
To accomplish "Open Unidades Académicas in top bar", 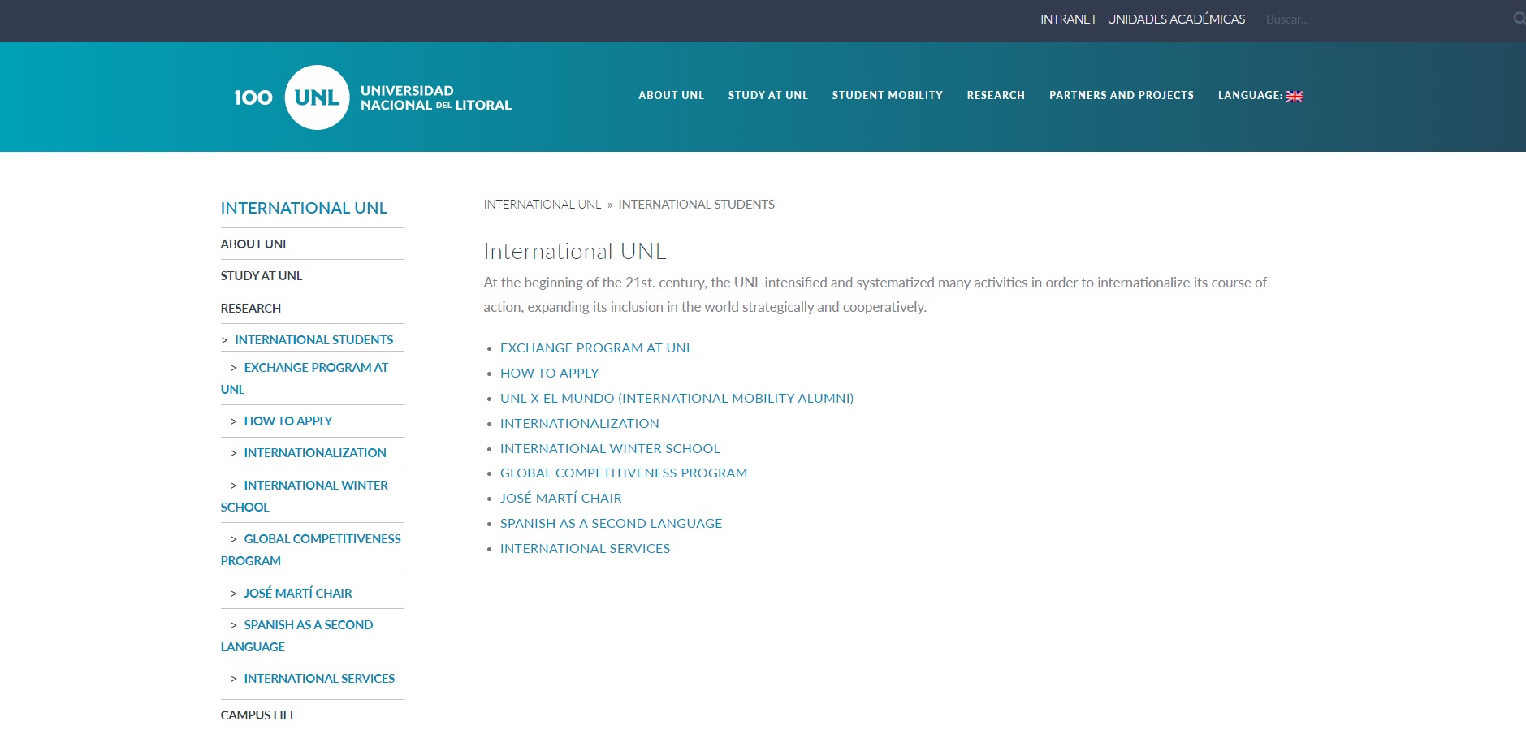I will coord(1175,19).
